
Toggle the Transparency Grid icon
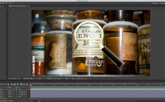tap(51, 79)
